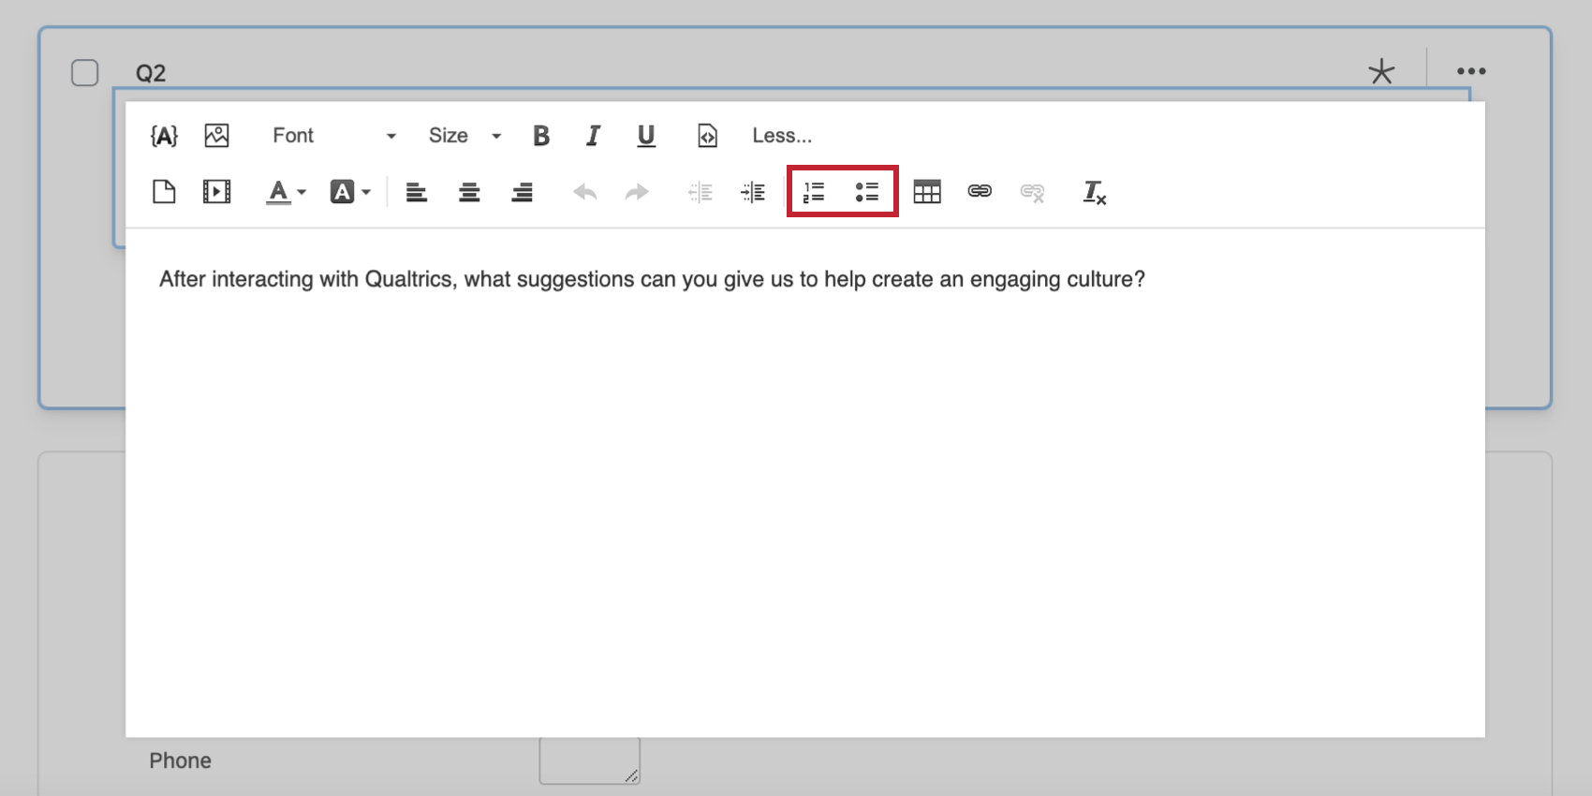Insert a table
Viewport: 1592px width, 796px height.
click(927, 192)
